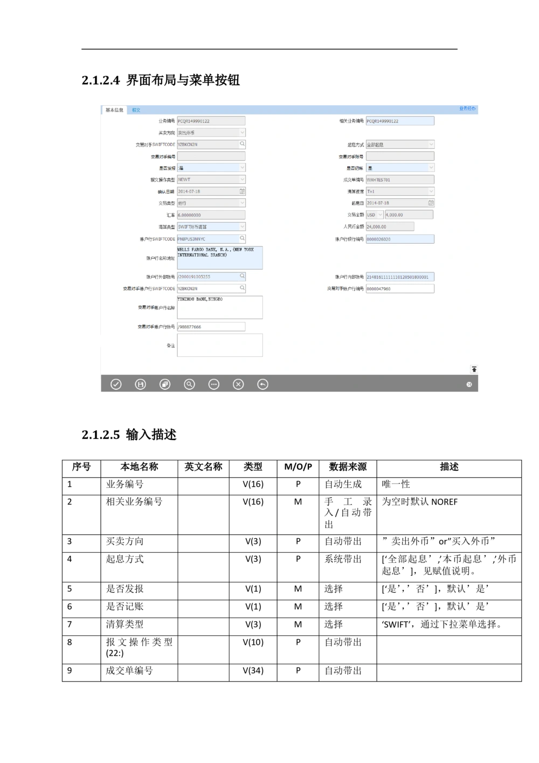Click into the 备注 text area

tap(219, 345)
